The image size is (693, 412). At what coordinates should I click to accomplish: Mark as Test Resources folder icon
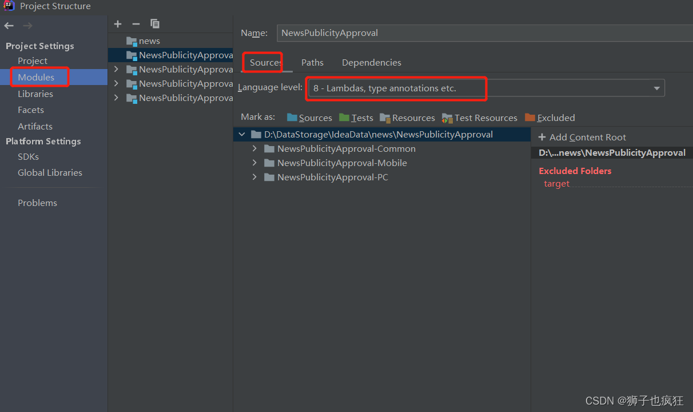[447, 118]
